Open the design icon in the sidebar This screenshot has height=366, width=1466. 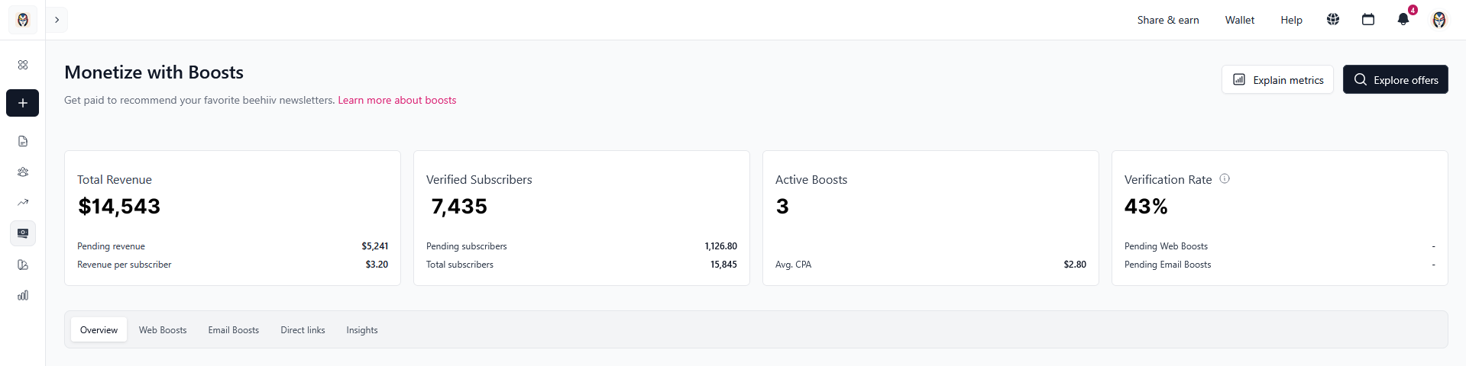click(x=23, y=265)
